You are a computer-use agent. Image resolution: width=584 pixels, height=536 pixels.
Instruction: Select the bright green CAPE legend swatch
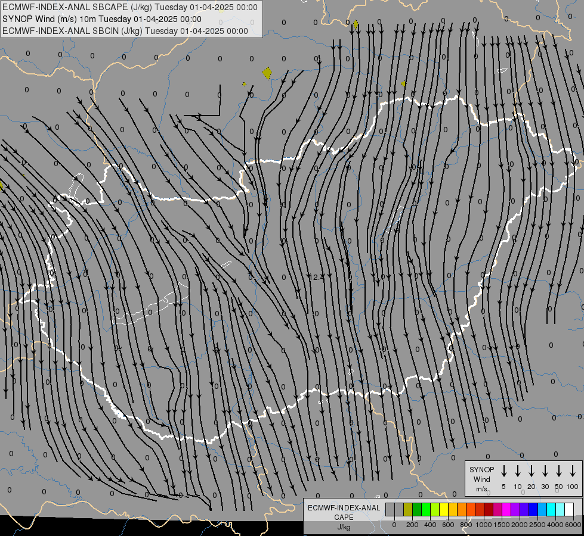(x=426, y=510)
